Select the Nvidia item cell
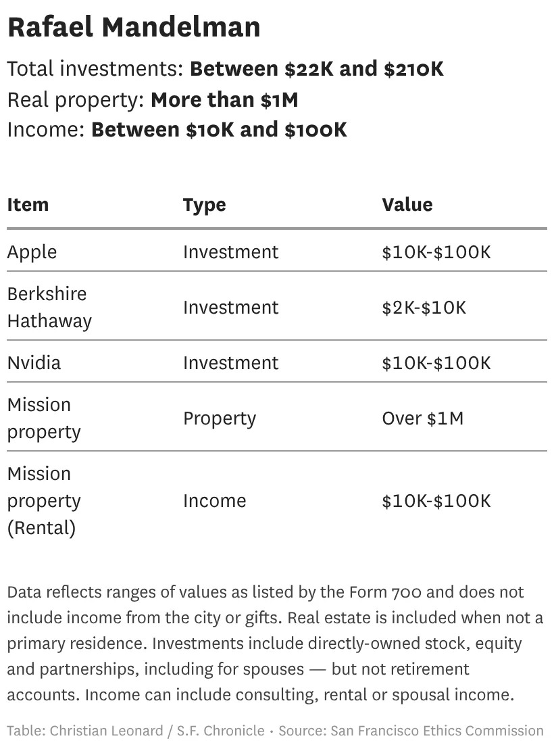The height and width of the screenshot is (749, 554). point(34,362)
